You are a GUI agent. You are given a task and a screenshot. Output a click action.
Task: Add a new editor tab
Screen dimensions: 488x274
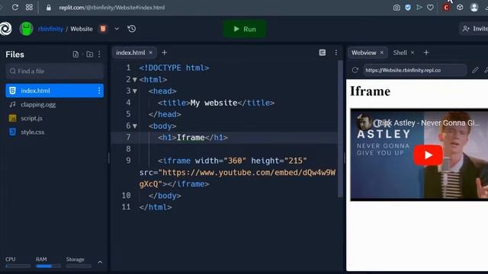coord(165,53)
